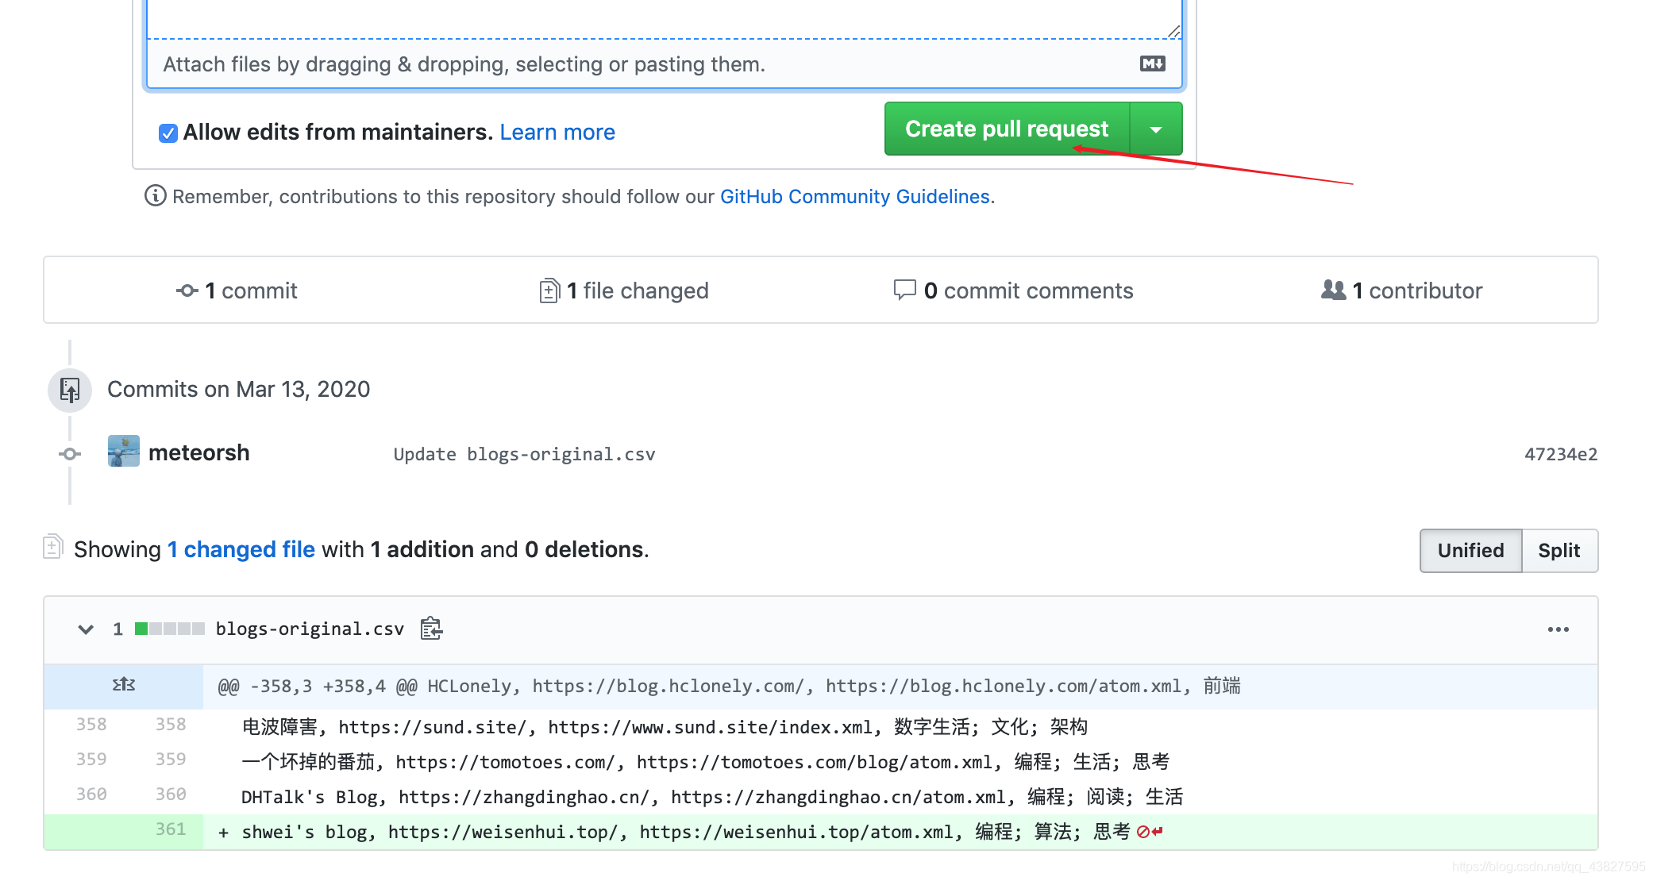
Task: Click the added shwei's blog diff line
Action: (x=900, y=832)
